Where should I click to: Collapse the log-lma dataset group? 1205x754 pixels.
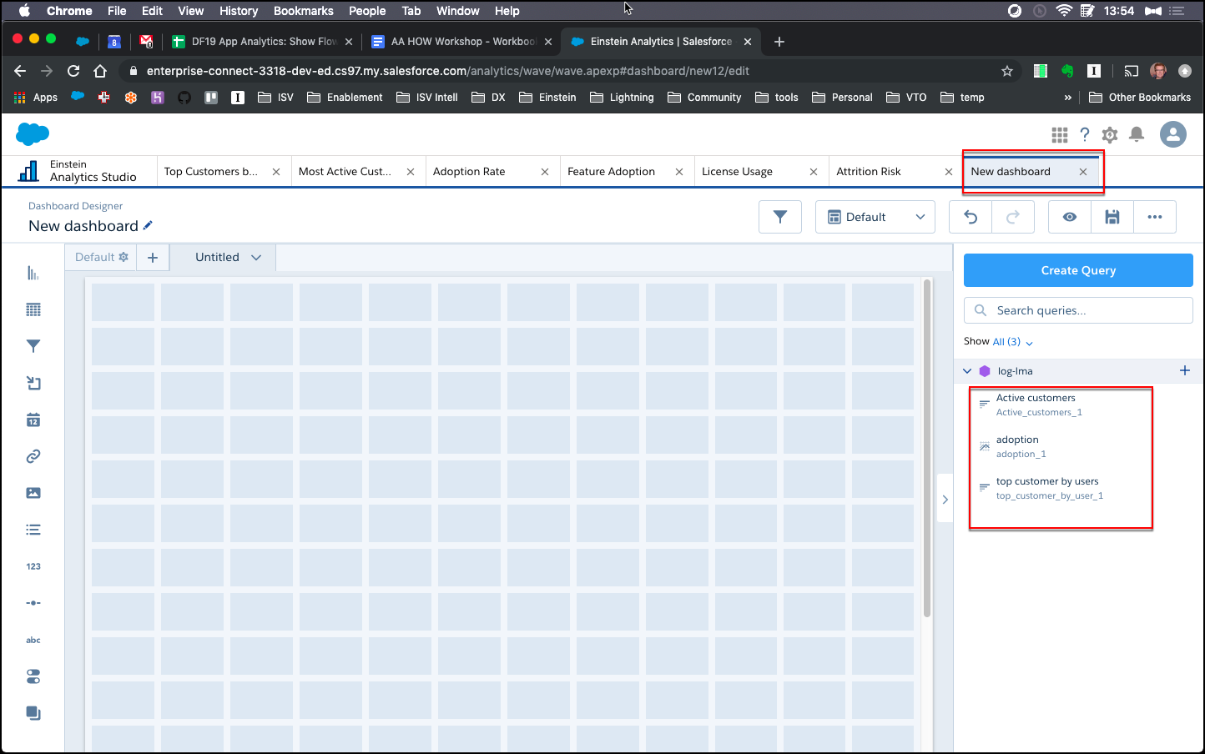point(967,371)
